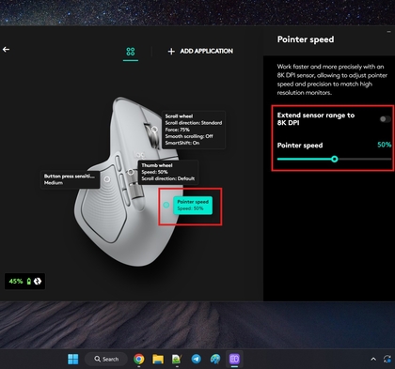Open Google Chrome from the taskbar
The height and width of the screenshot is (369, 395).
(139, 359)
